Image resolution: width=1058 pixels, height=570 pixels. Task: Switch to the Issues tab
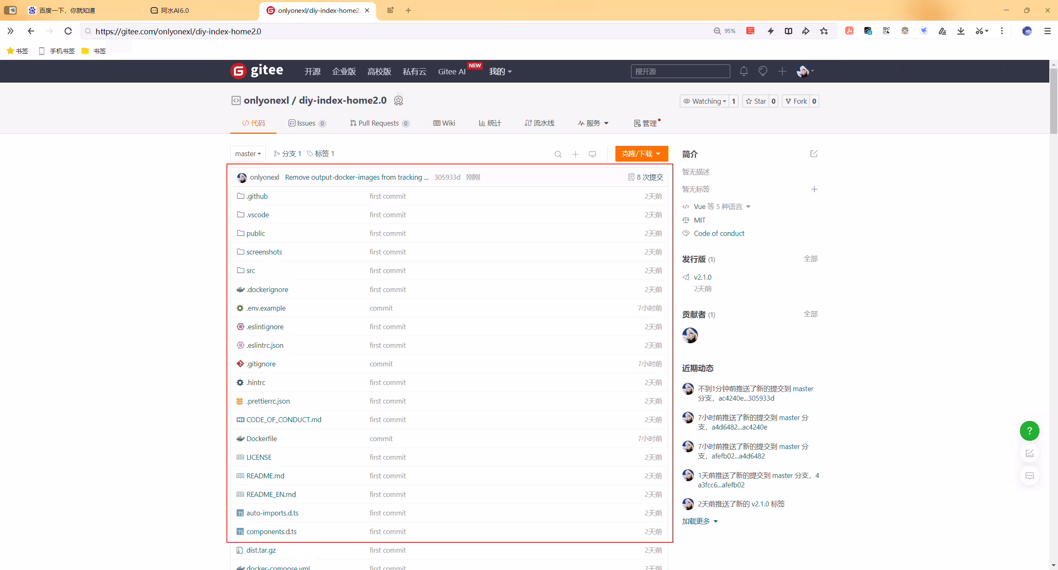(x=307, y=123)
